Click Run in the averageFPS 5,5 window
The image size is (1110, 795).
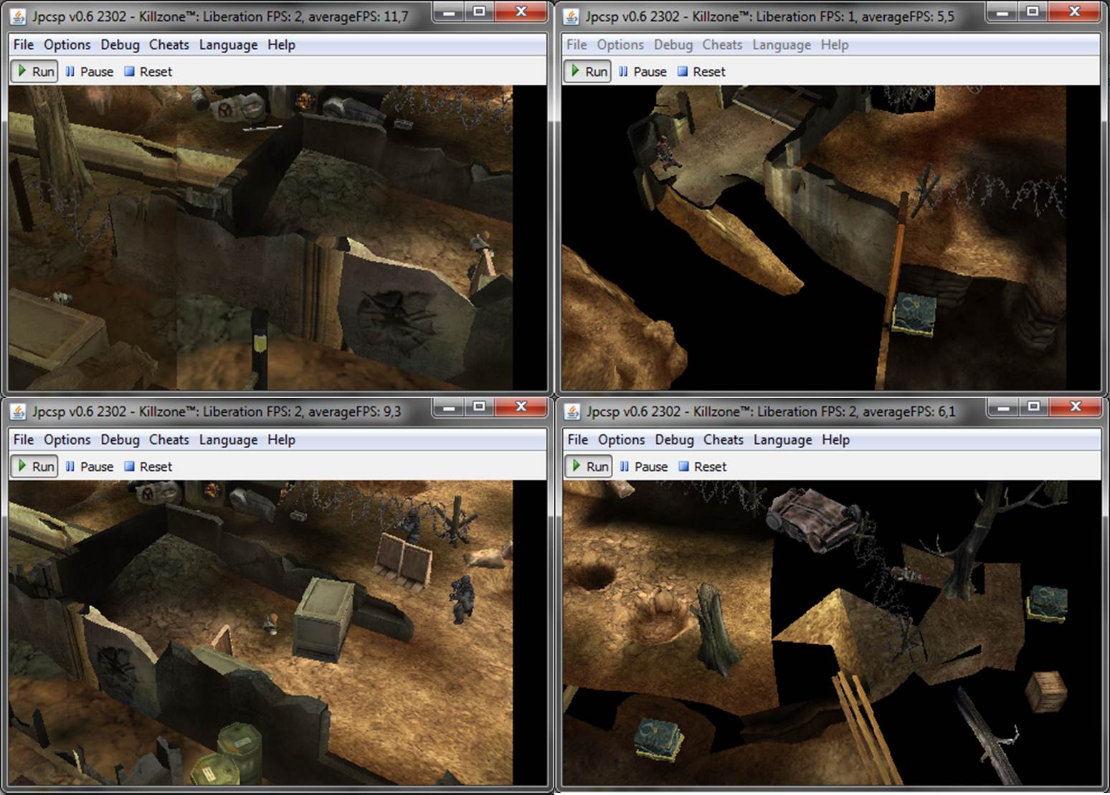click(x=588, y=72)
